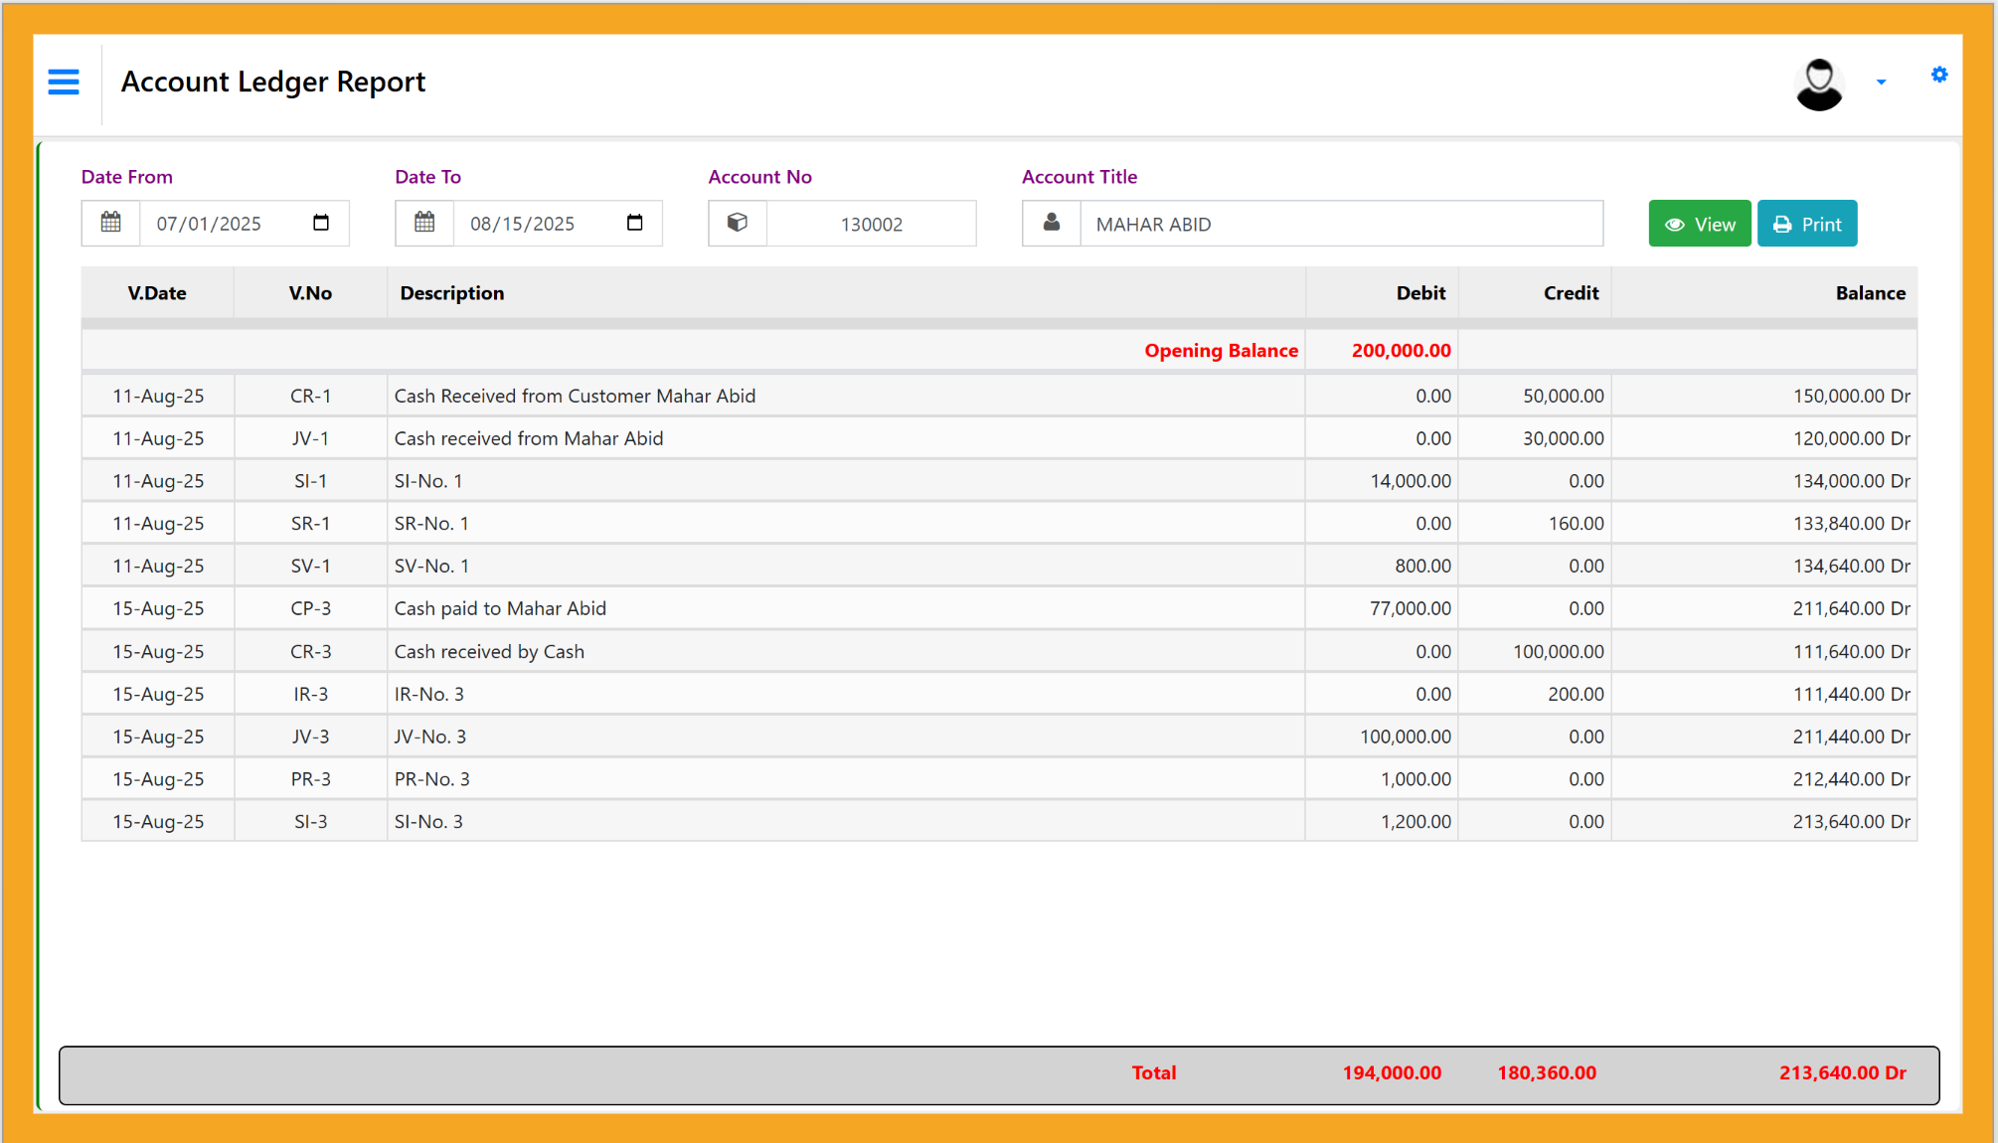The image size is (1998, 1143).
Task: Click the settings gear in the top right
Action: tap(1939, 75)
